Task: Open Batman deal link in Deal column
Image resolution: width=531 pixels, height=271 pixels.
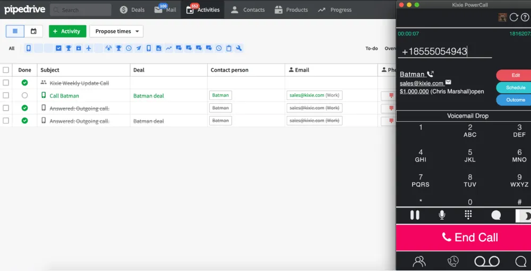Action: point(148,96)
